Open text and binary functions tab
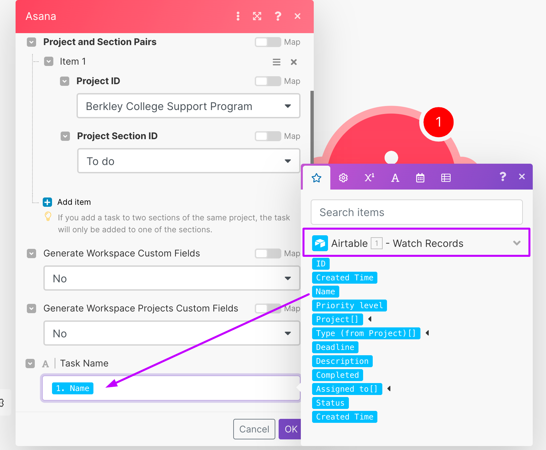 coord(395,178)
